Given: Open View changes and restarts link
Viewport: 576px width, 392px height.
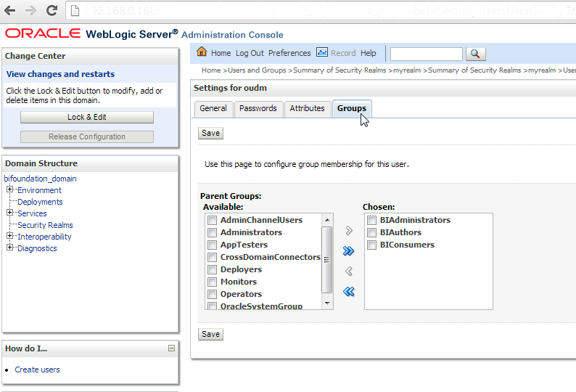Looking at the screenshot, I should (61, 74).
